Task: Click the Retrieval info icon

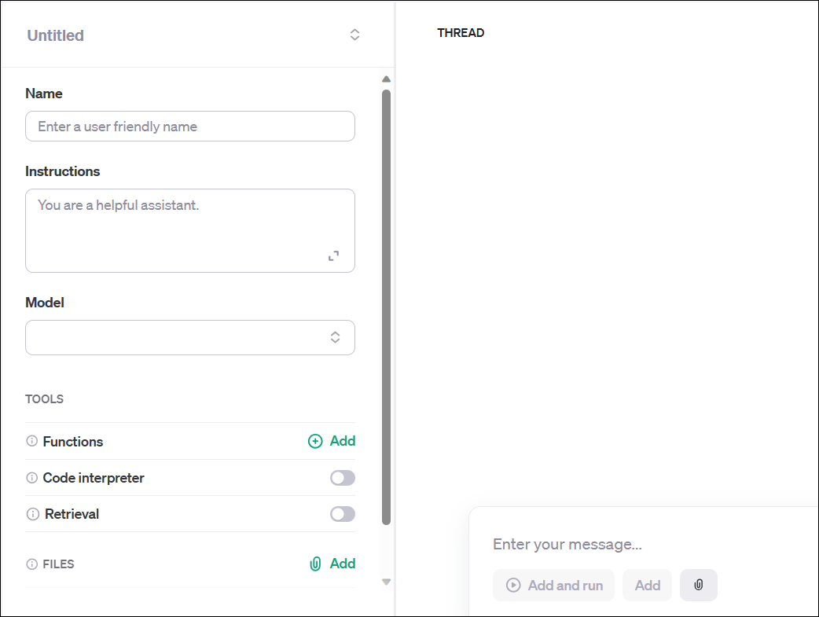Action: [x=32, y=514]
